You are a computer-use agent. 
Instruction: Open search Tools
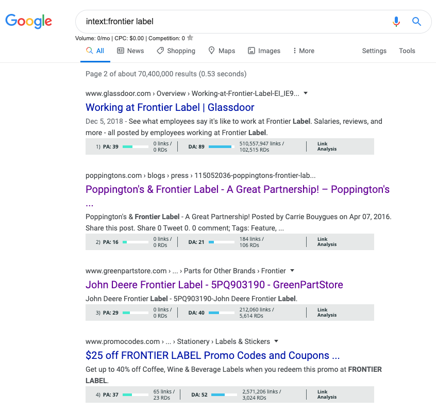(x=407, y=51)
